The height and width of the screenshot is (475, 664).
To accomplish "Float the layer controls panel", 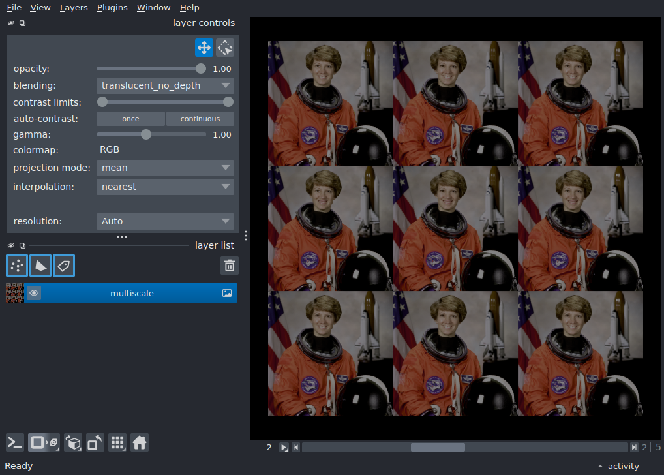I will point(22,23).
